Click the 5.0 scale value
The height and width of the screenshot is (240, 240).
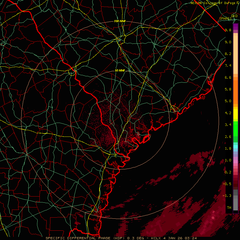coord(228,101)
